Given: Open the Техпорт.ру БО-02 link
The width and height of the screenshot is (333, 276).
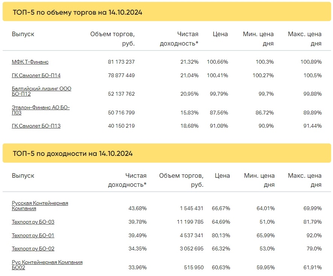Looking at the screenshot, I should coord(33,249).
